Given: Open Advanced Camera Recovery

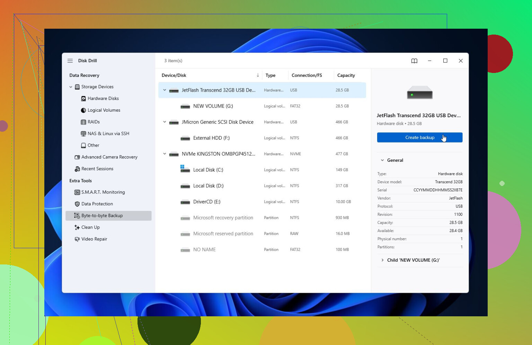Looking at the screenshot, I should pos(109,157).
